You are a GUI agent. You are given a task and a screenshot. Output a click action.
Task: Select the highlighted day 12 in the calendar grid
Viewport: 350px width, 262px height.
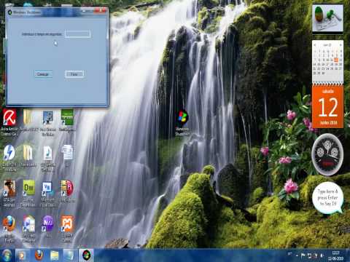(x=336, y=60)
